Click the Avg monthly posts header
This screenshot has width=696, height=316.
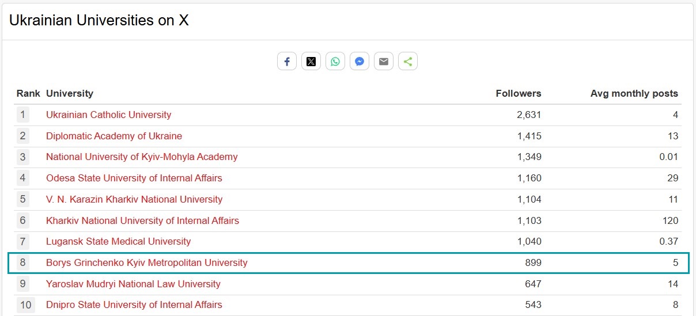(634, 93)
